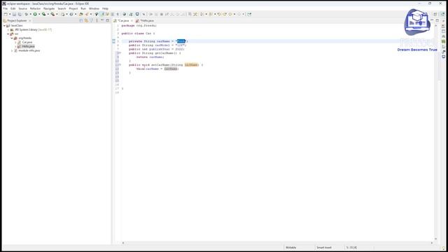Image resolution: width=448 pixels, height=252 pixels.
Task: Click the Smart Insert status bar field
Action: [324, 247]
